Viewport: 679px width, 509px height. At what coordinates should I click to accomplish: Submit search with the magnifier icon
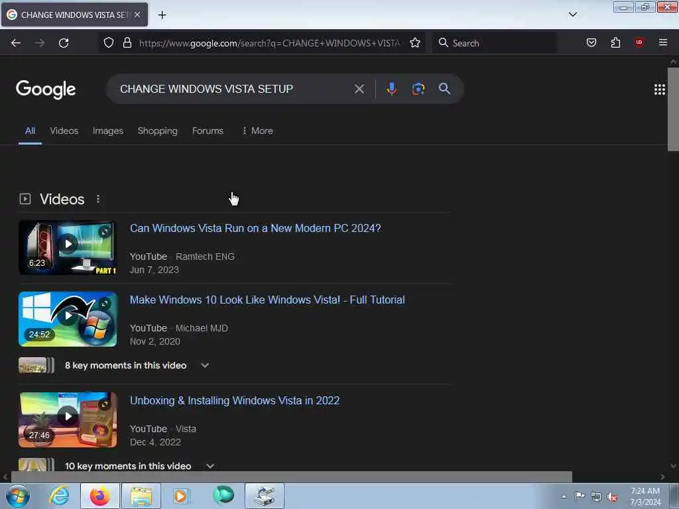tap(444, 89)
